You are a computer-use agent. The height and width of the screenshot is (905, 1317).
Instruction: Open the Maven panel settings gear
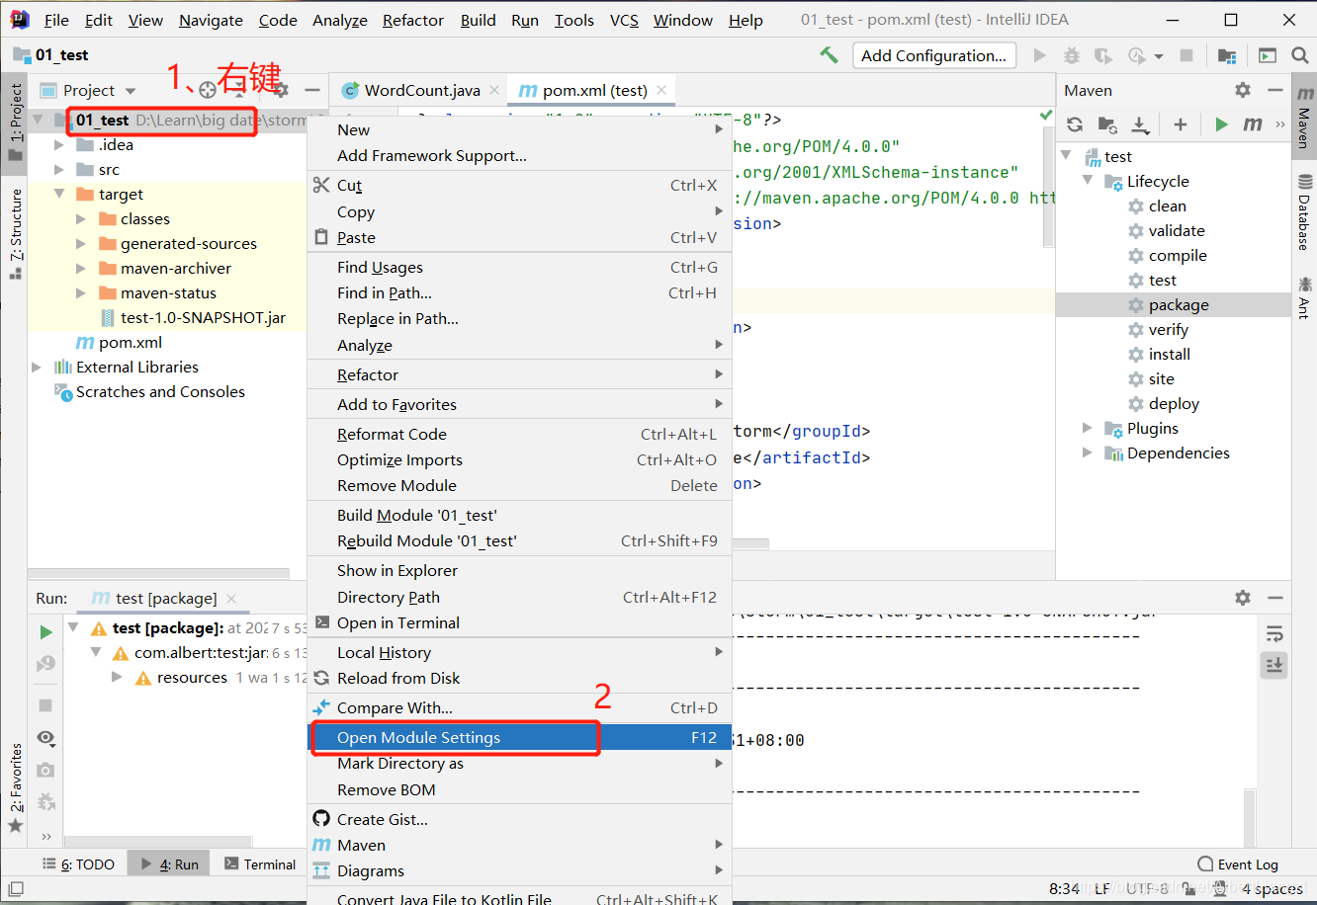1243,90
